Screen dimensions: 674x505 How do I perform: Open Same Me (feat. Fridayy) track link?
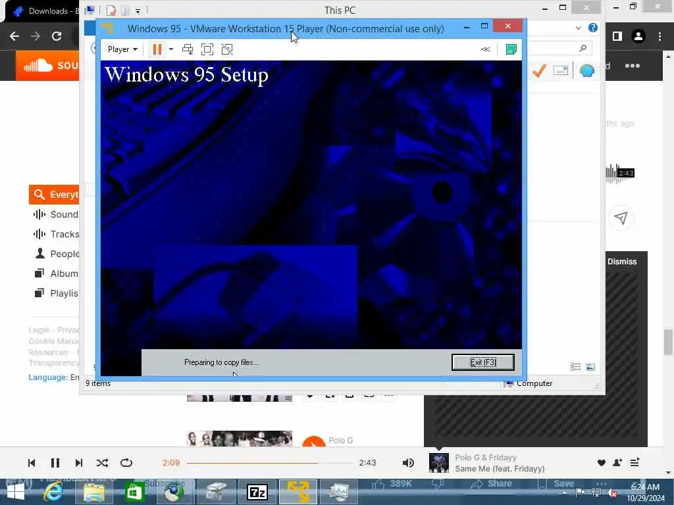point(500,468)
